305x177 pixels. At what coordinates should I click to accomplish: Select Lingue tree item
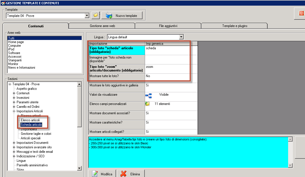[x=21, y=161]
